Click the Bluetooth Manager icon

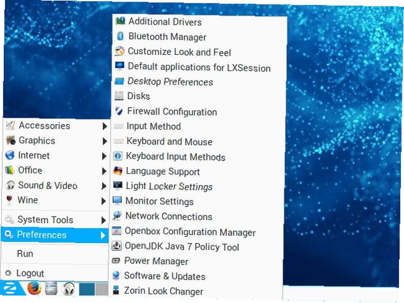click(x=120, y=36)
